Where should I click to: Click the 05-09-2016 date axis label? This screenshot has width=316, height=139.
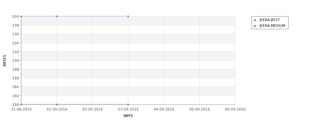tap(200, 110)
